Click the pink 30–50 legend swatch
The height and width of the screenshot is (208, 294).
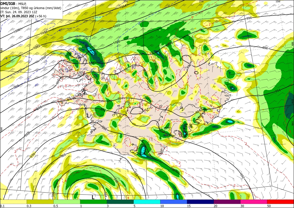coord(254,202)
